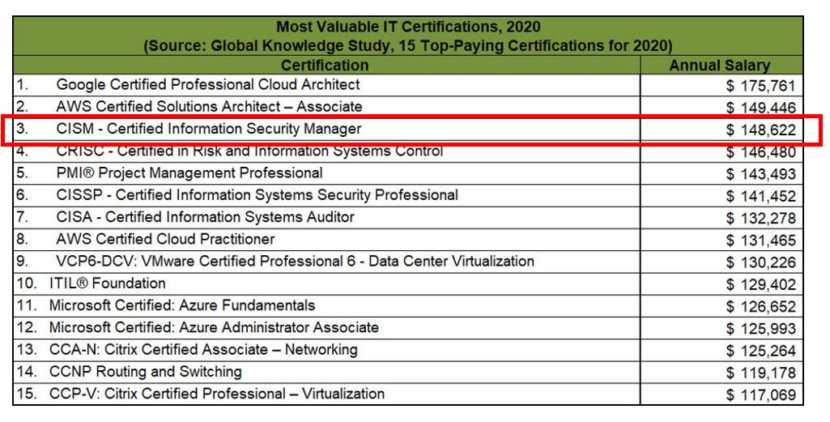Select "AWS Certified Cloud Practitioner" cell

pyautogui.click(x=326, y=240)
